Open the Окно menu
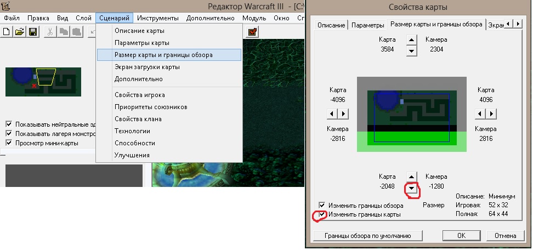Image resolution: width=533 pixels, height=250 pixels. (281, 18)
